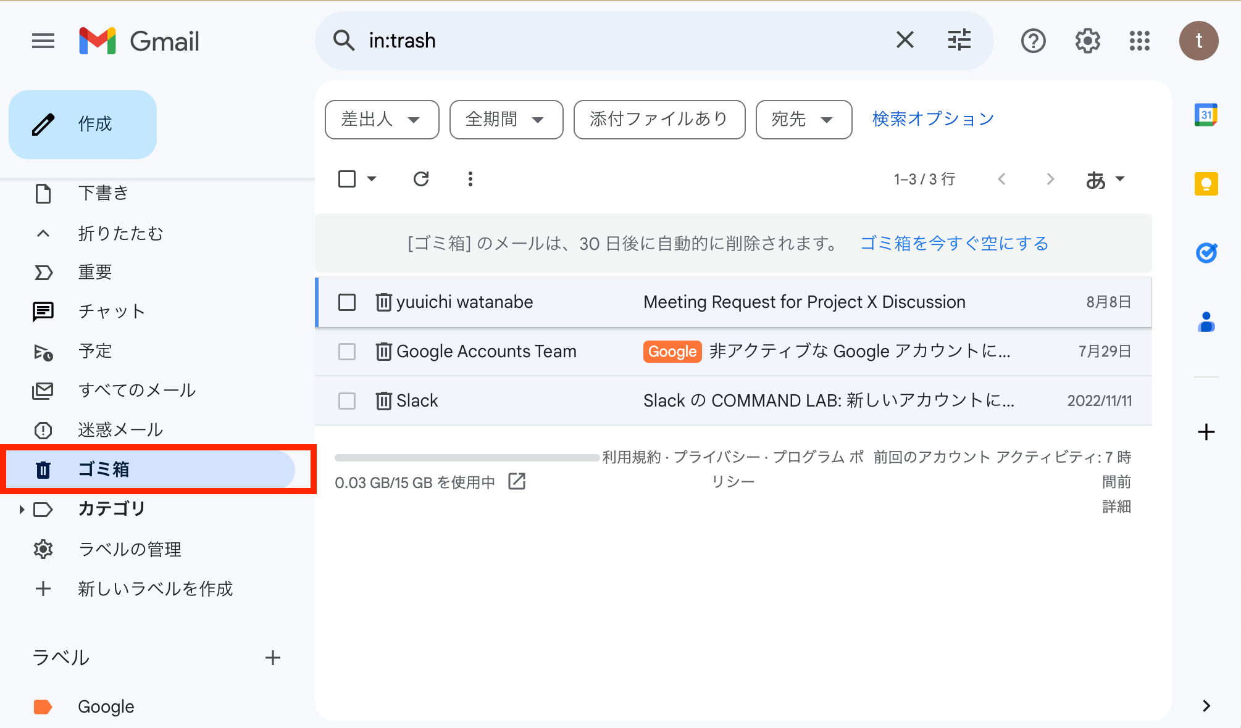The image size is (1241, 728).
Task: Open the 差出人 filter dropdown
Action: click(382, 119)
